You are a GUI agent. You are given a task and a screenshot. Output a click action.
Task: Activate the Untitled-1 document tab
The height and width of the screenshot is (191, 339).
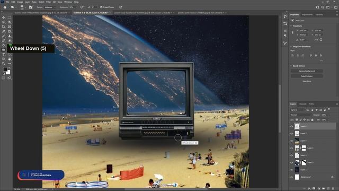[91, 13]
